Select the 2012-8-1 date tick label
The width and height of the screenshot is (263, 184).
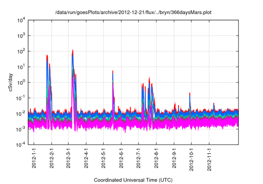pos(156,159)
